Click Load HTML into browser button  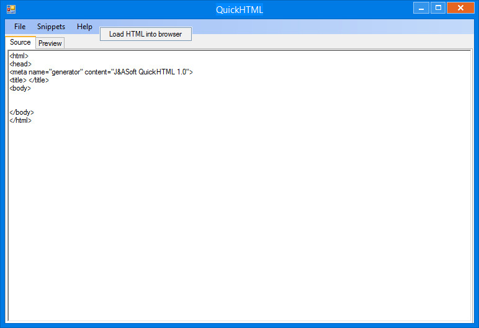pyautogui.click(x=146, y=34)
